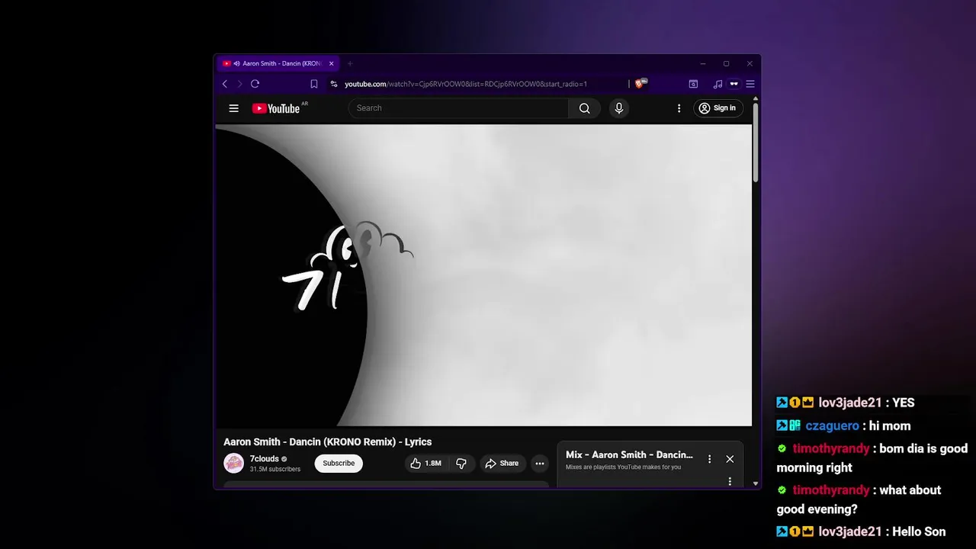Go to the YouTube home logo
Screen dimensions: 976x549
click(x=276, y=108)
